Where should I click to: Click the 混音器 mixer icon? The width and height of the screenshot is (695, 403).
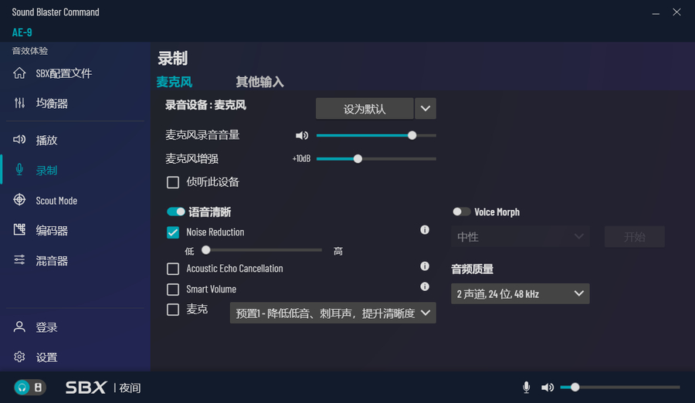(x=19, y=260)
